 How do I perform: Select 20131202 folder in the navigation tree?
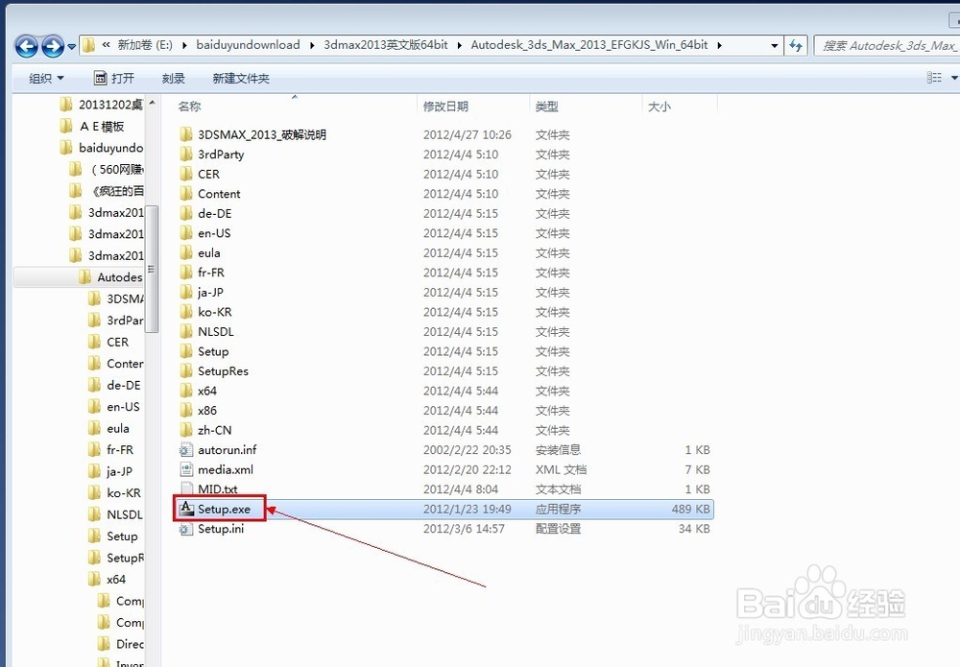point(110,105)
